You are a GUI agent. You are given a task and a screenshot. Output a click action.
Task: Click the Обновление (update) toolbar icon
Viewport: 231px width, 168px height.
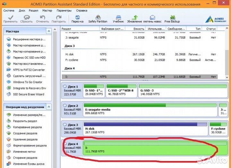pyautogui.click(x=134, y=17)
